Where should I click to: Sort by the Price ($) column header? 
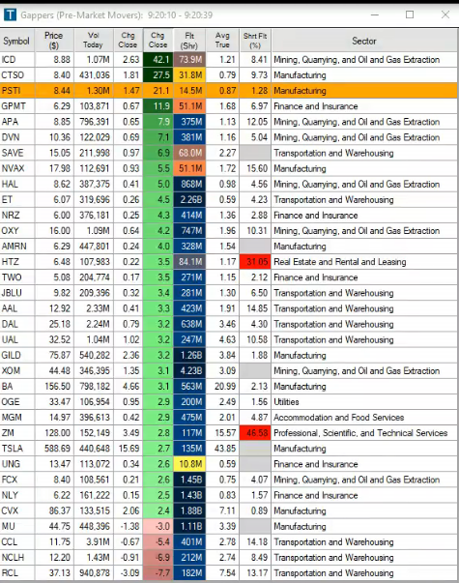point(54,41)
